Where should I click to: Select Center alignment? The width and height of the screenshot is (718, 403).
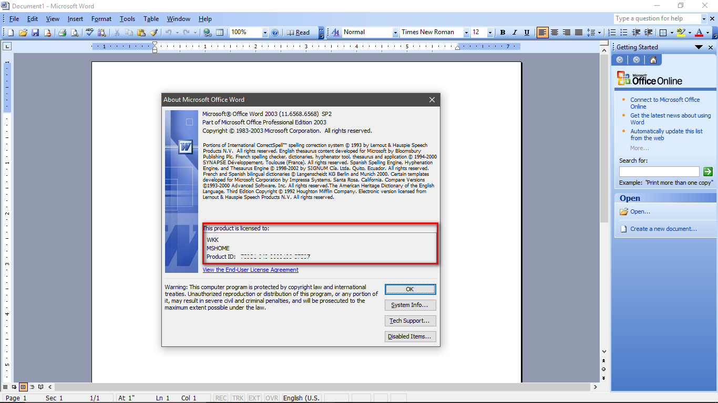pos(555,33)
